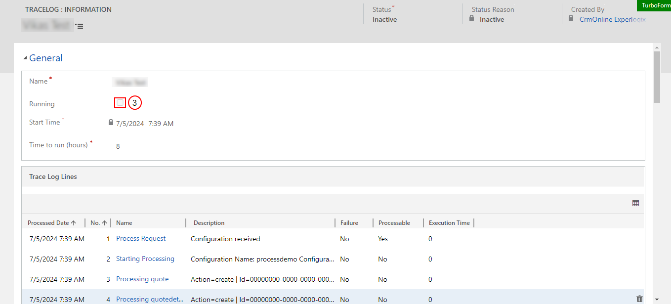The height and width of the screenshot is (304, 671).
Task: Click the Trace Log Lines heading
Action: click(x=53, y=176)
